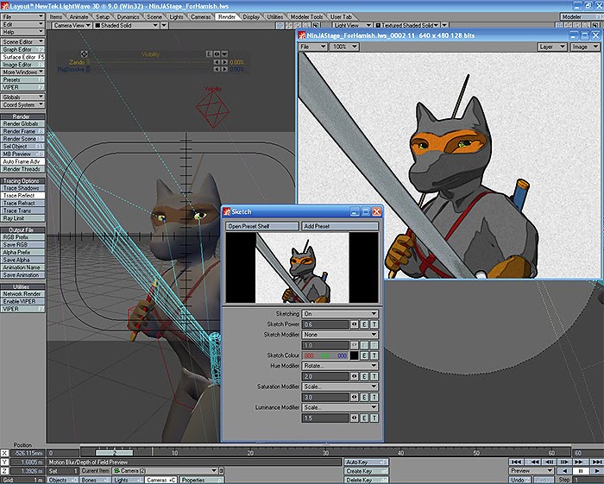
Task: Click the Luminance Modifier value T button
Action: coord(374,418)
